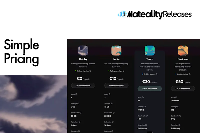Image resolution: width=200 pixels, height=133 pixels.
Task: Click Storage info icon in Indie column
Action: click(111, 103)
